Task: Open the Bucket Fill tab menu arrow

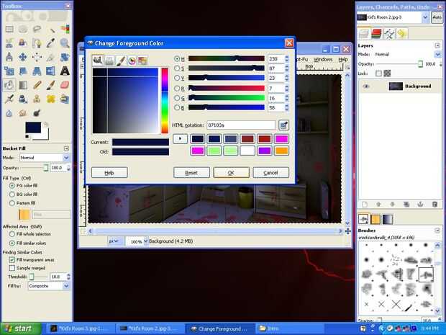Action: click(66, 148)
